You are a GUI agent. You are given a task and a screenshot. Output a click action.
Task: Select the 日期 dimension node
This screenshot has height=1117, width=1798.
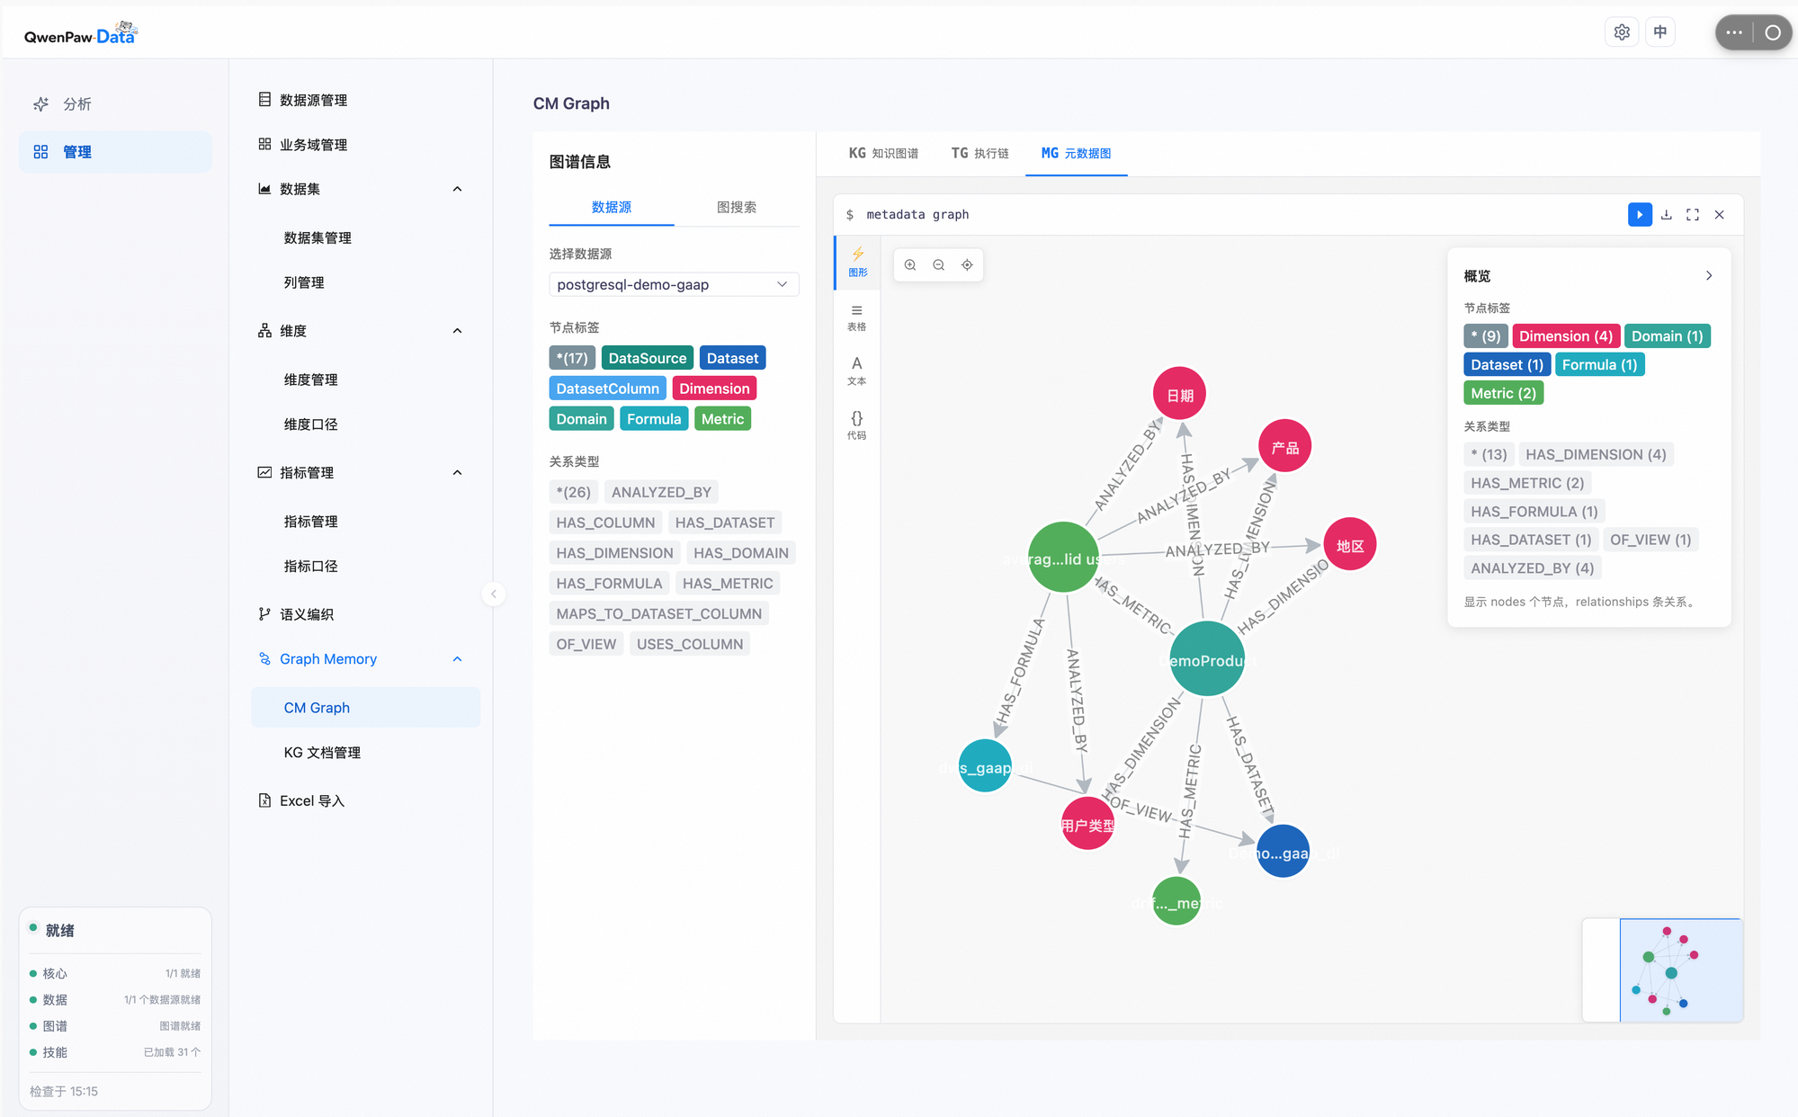point(1179,394)
